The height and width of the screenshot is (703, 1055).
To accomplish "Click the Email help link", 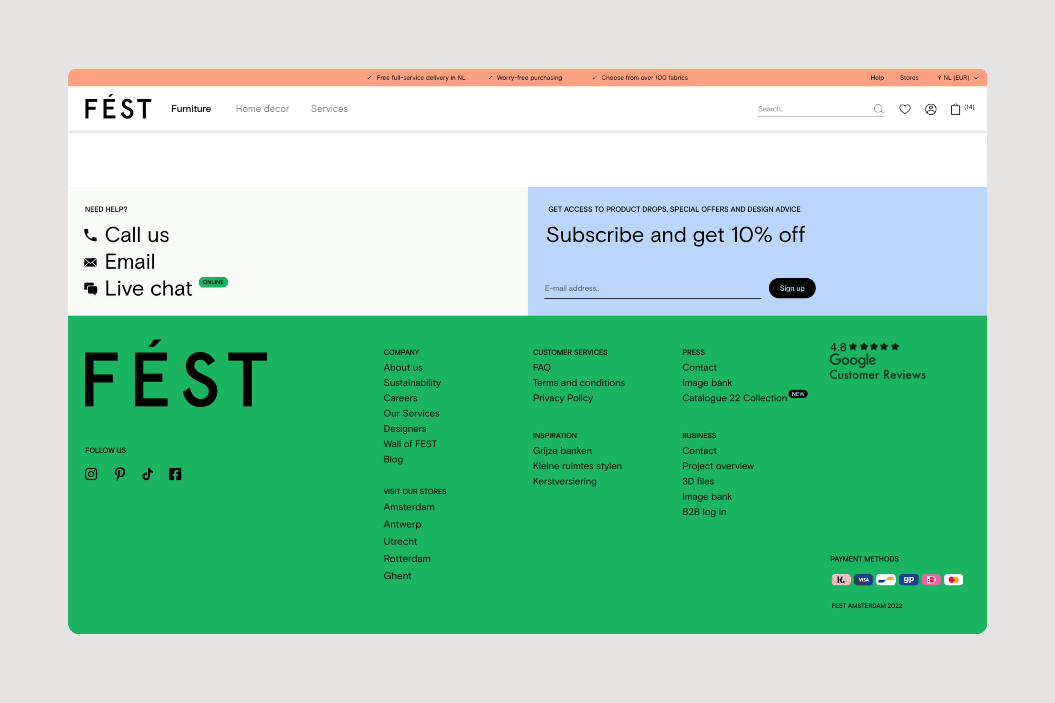I will pyautogui.click(x=130, y=262).
